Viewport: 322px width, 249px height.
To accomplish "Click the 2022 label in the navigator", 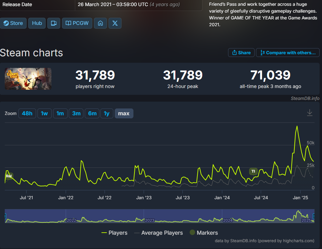I will [71, 220].
